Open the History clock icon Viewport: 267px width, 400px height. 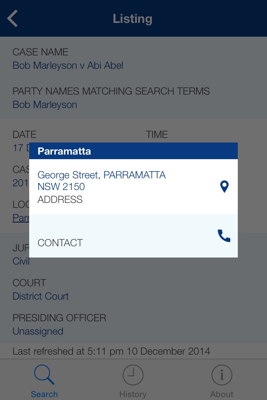133,375
